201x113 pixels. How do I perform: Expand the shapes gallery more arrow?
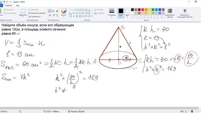(92, 16)
